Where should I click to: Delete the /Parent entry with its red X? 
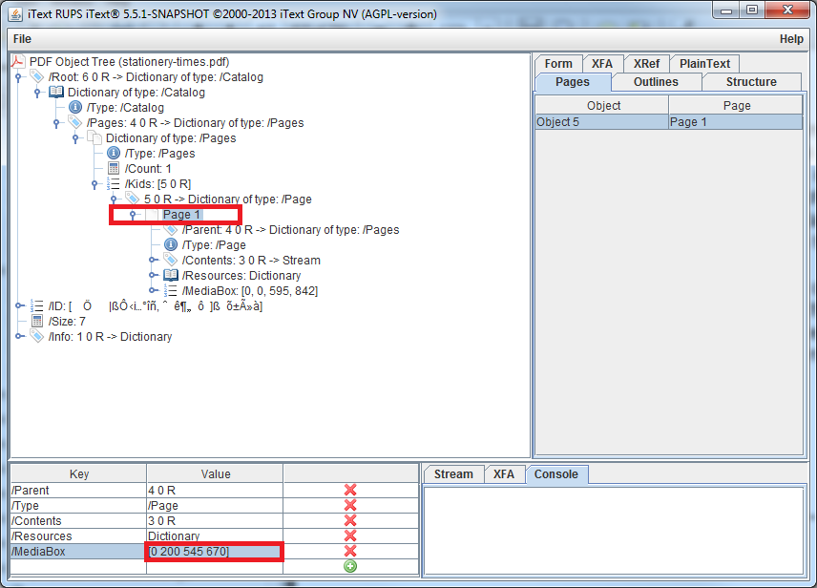click(349, 490)
